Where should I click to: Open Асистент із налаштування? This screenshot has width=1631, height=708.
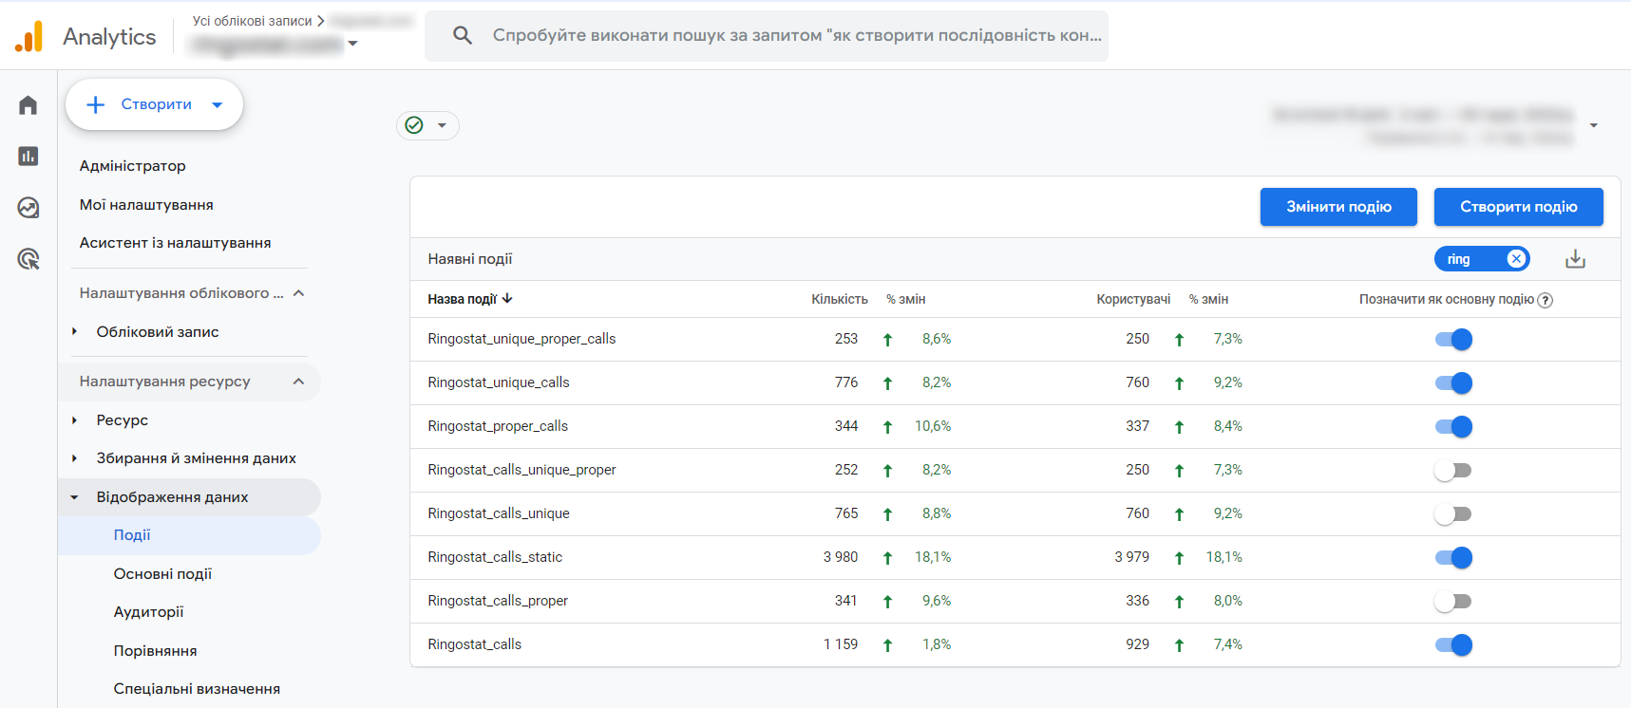[x=175, y=243]
